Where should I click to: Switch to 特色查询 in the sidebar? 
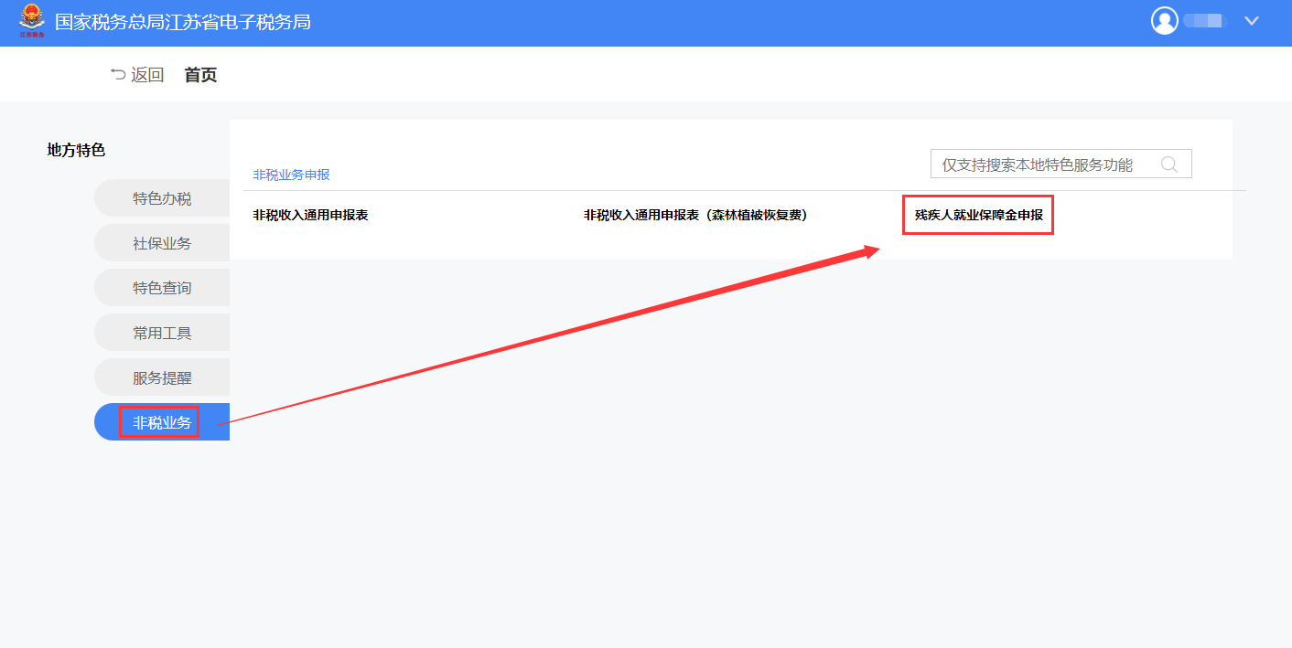162,288
